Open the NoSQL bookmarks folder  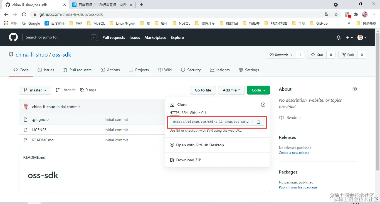coord(181,24)
